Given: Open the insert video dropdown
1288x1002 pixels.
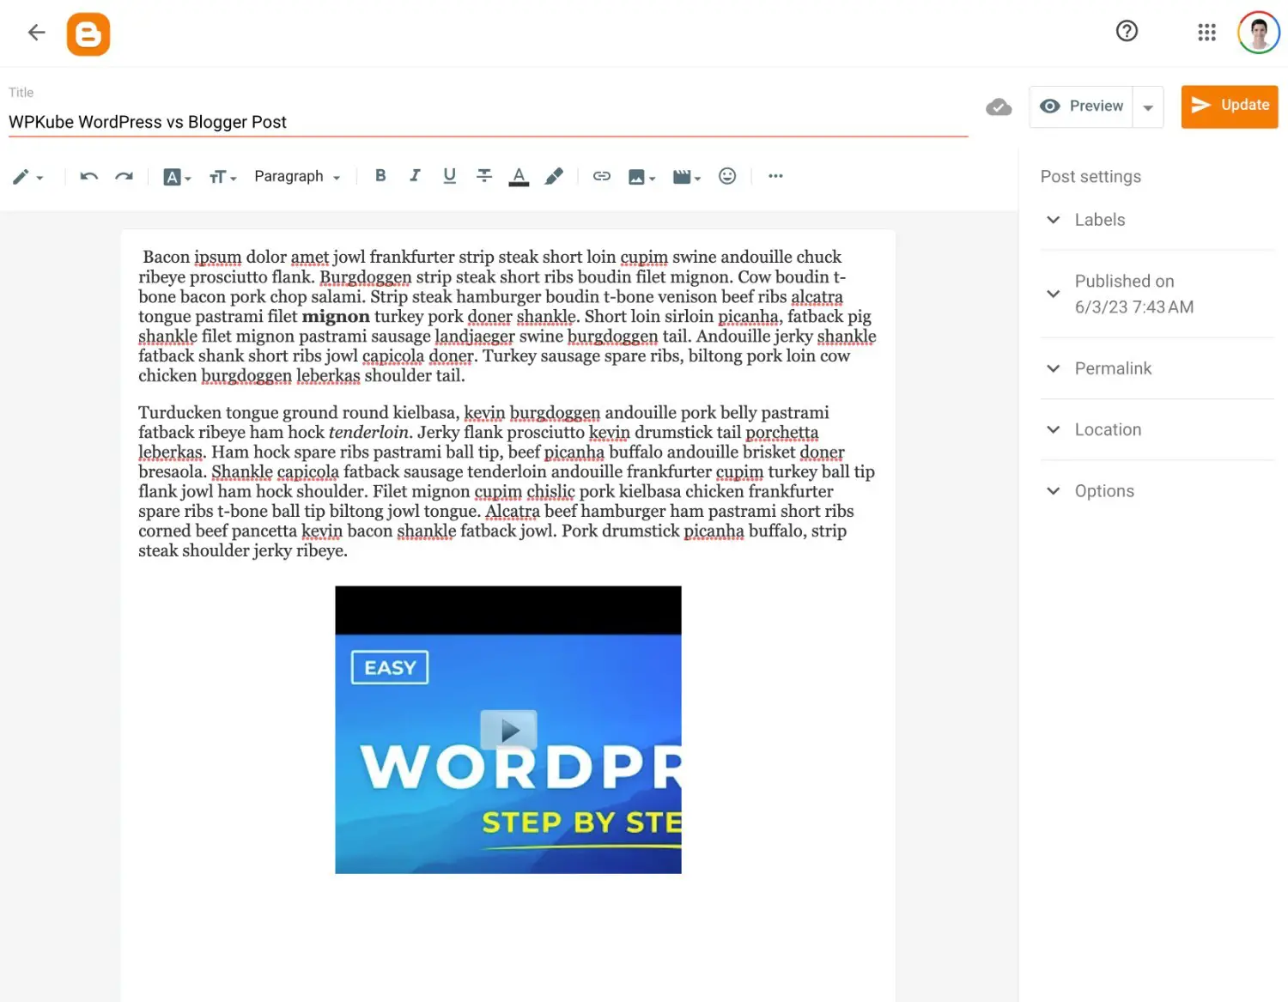Looking at the screenshot, I should pos(687,177).
